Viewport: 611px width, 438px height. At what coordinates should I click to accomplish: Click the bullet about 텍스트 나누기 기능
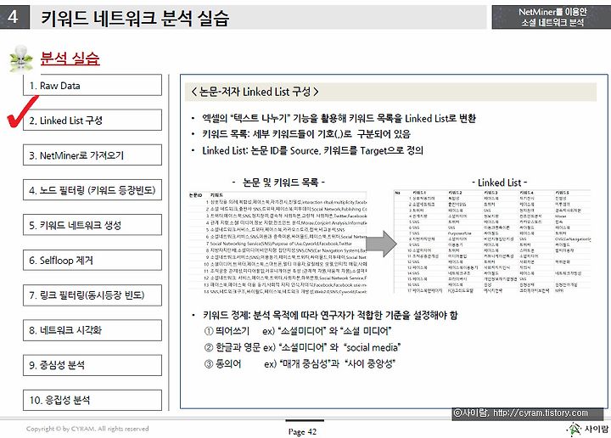pyautogui.click(x=334, y=119)
